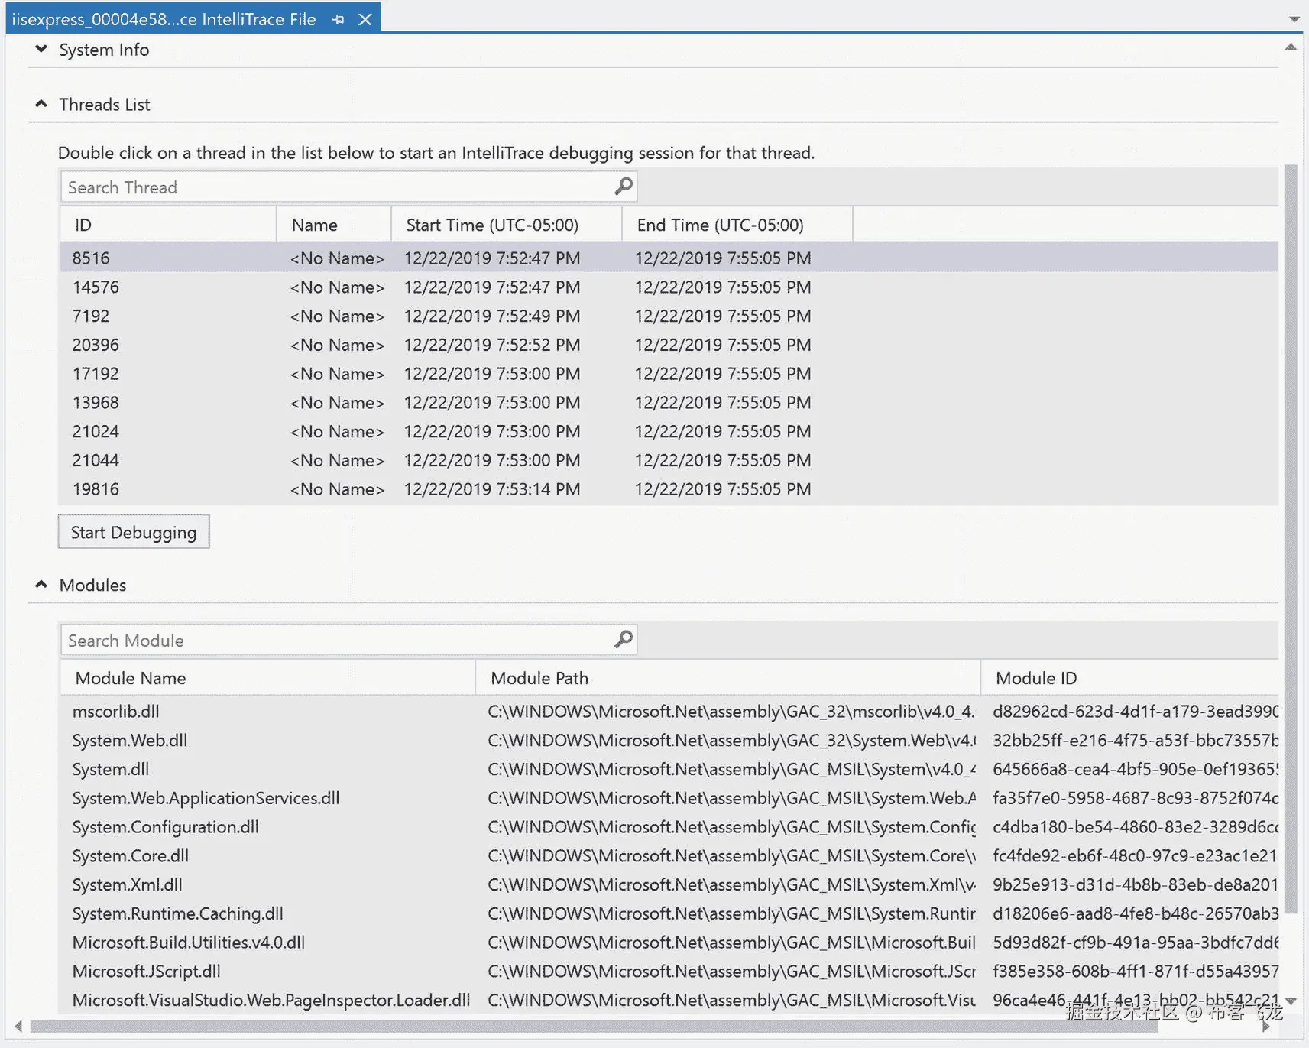This screenshot has width=1309, height=1048.
Task: Sort by Start Time (UTC-05:00) header
Action: pyautogui.click(x=507, y=225)
